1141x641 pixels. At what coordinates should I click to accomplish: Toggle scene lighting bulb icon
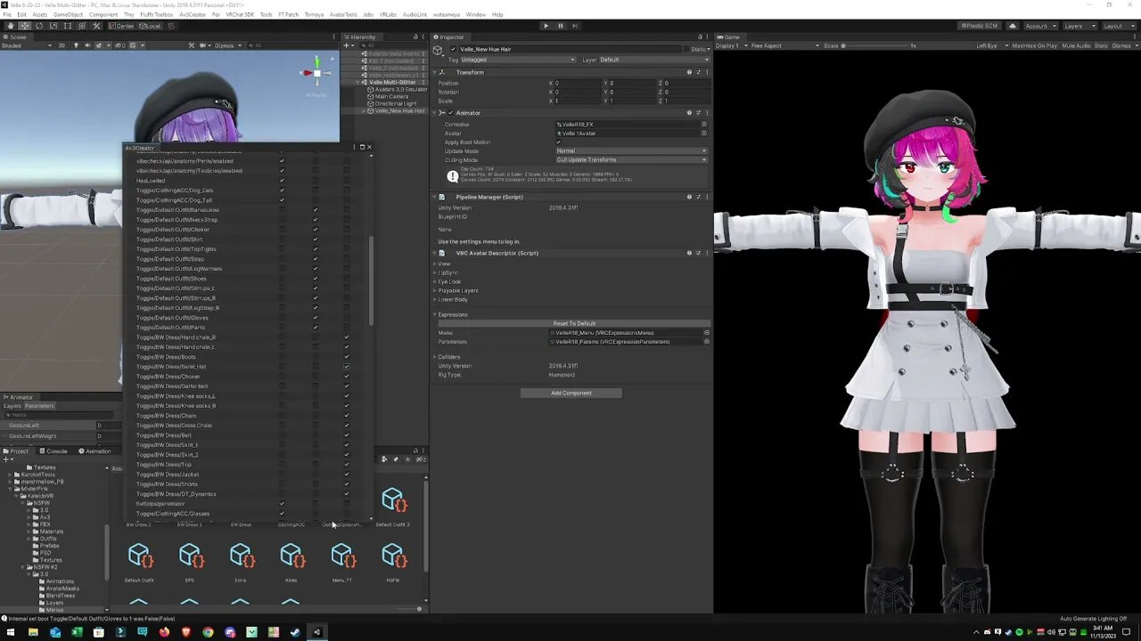74,45
